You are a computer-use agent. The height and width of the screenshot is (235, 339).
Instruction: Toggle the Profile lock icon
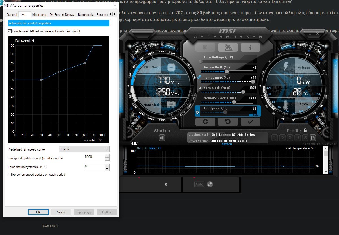tap(305, 130)
